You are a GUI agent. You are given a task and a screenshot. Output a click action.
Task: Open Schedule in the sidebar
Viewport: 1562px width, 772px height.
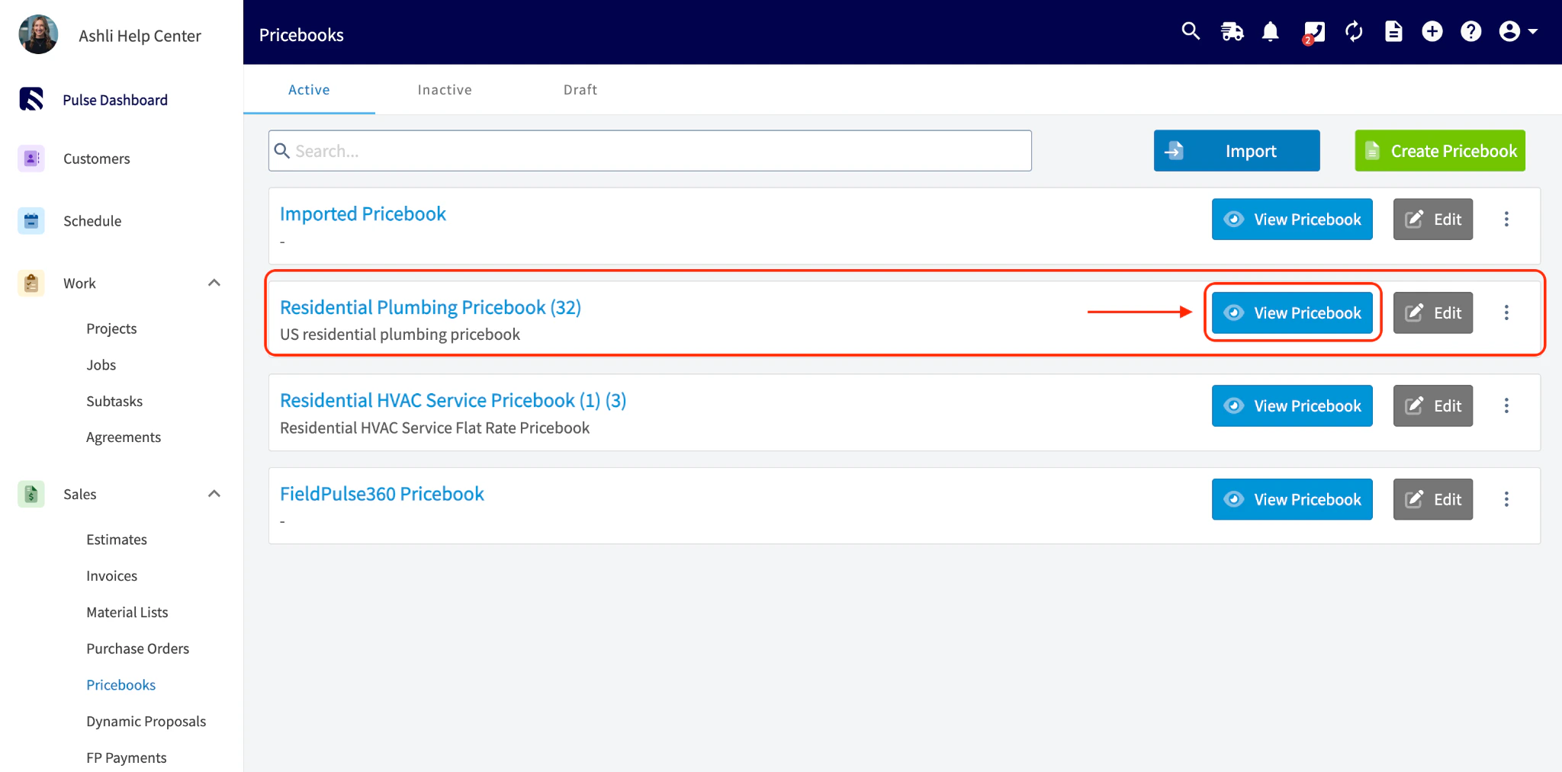tap(92, 221)
